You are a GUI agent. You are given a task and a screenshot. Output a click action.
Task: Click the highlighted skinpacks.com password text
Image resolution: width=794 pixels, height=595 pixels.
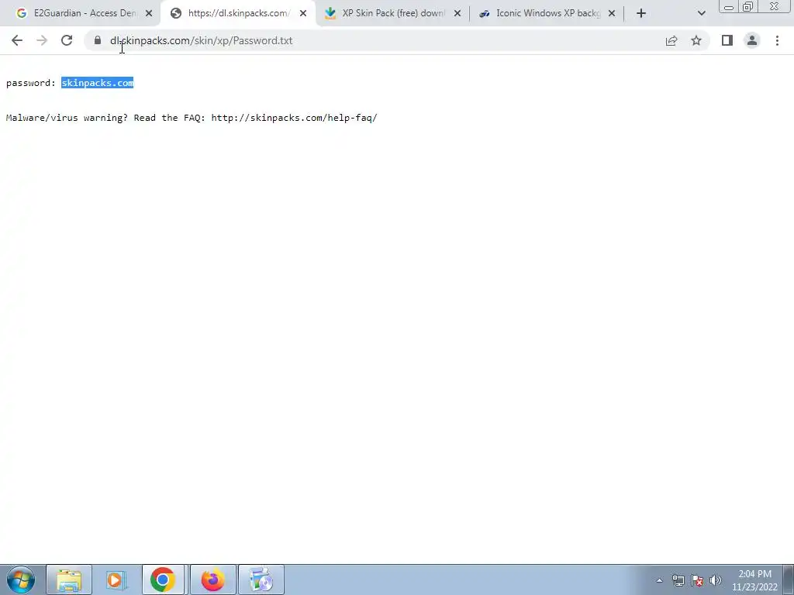pos(97,83)
